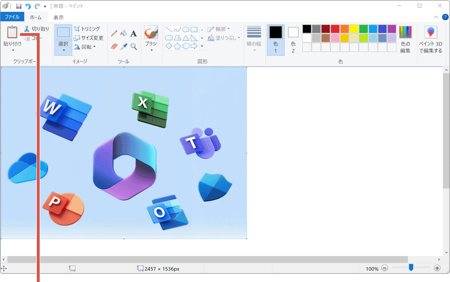Select the Color picker eyedropper tool
450x282 pixels.
click(x=124, y=47)
